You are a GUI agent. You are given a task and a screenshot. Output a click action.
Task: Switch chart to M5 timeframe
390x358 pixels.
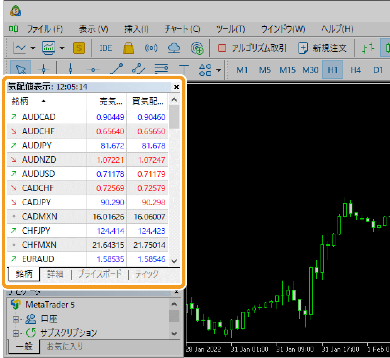(264, 70)
